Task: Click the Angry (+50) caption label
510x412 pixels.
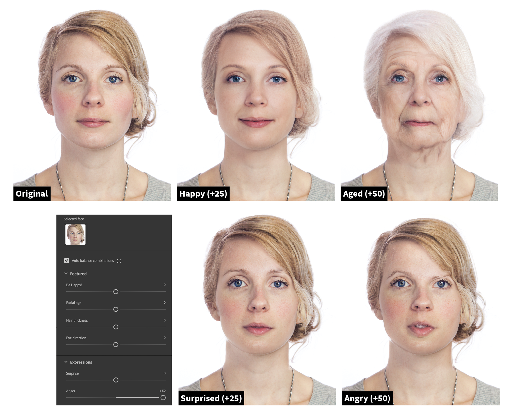Action: coord(367,398)
